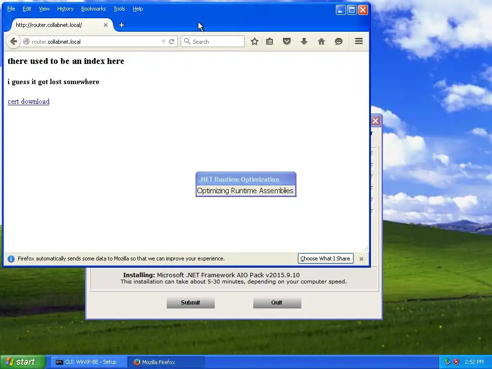
Task: Go to the Firefox Home icon
Action: pos(321,41)
